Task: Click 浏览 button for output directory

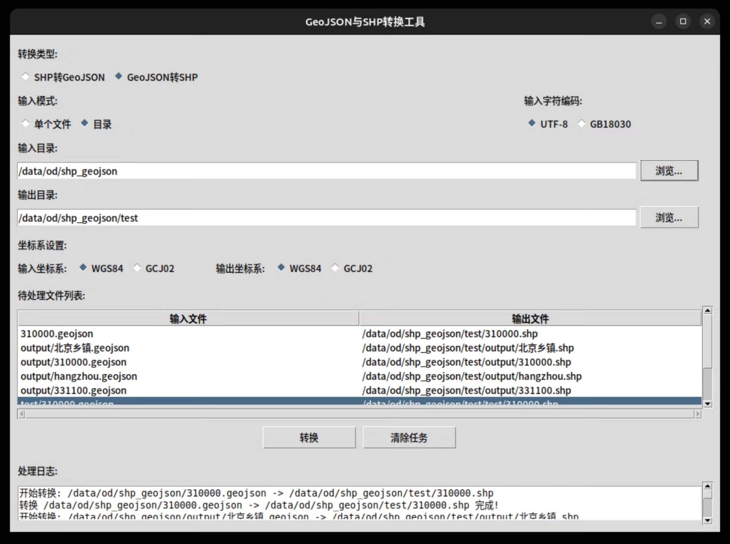Action: pos(669,217)
